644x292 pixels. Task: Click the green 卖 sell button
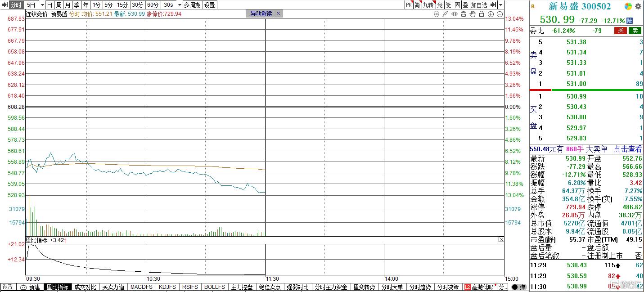tap(635, 31)
